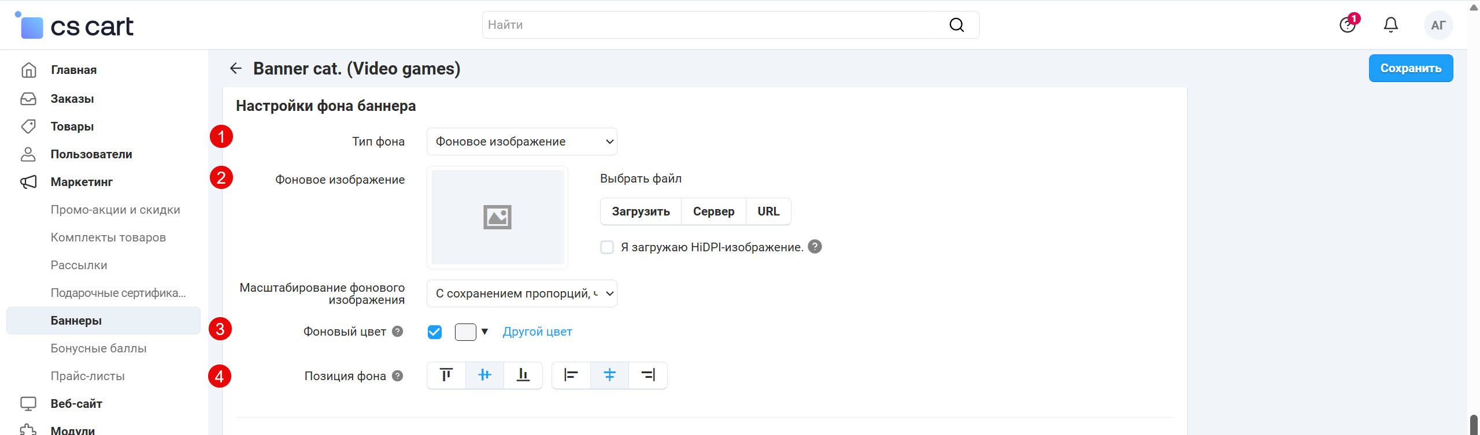Go to Комплекты товаров
The image size is (1480, 435).
pyautogui.click(x=108, y=237)
